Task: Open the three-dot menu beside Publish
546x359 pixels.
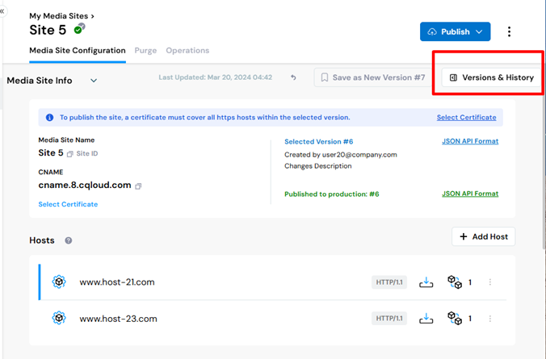Action: [509, 31]
